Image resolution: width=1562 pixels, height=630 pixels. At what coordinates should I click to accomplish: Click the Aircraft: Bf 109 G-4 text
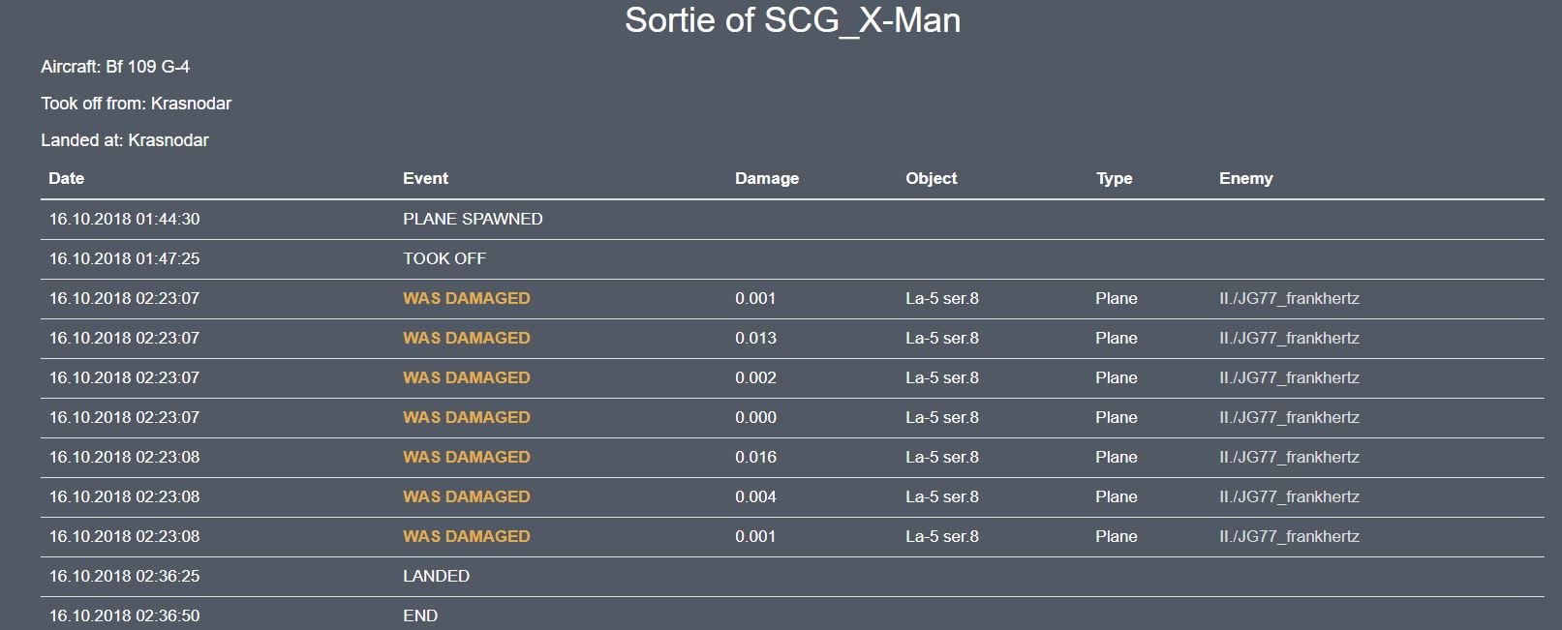pyautogui.click(x=115, y=67)
